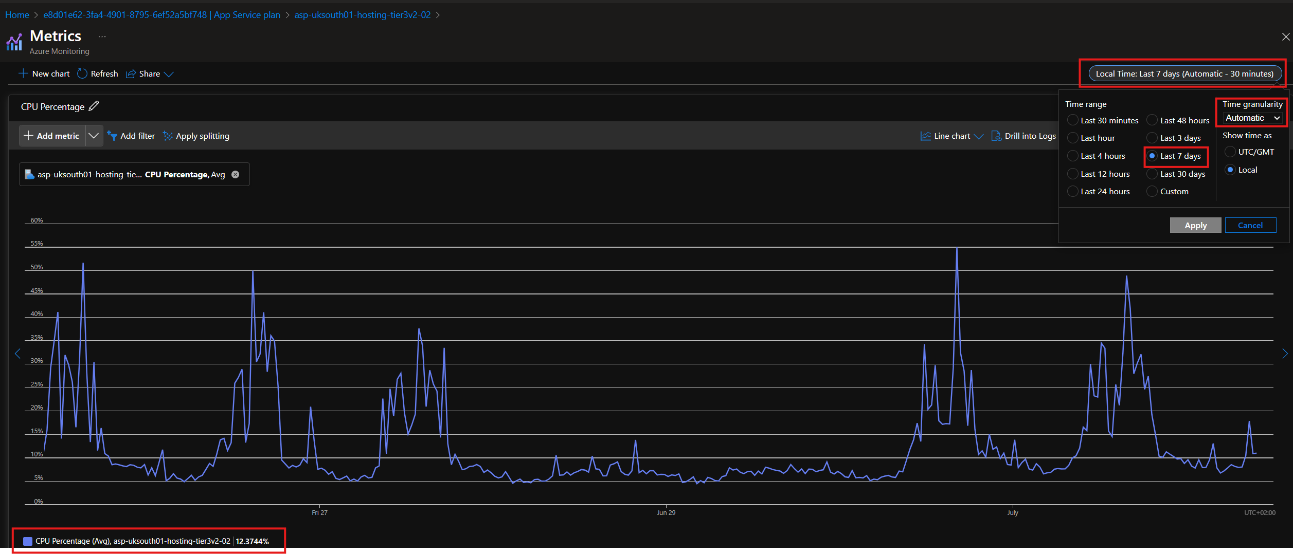Open Drill into Logs
The width and height of the screenshot is (1293, 554).
[x=1023, y=136]
